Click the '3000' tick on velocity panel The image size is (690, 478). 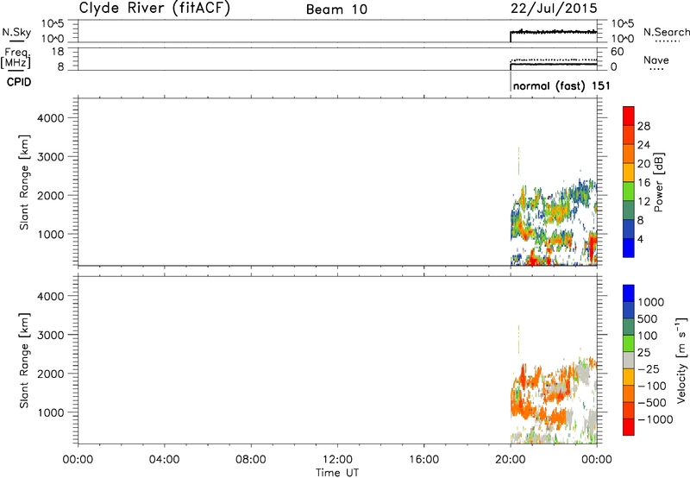coord(51,335)
